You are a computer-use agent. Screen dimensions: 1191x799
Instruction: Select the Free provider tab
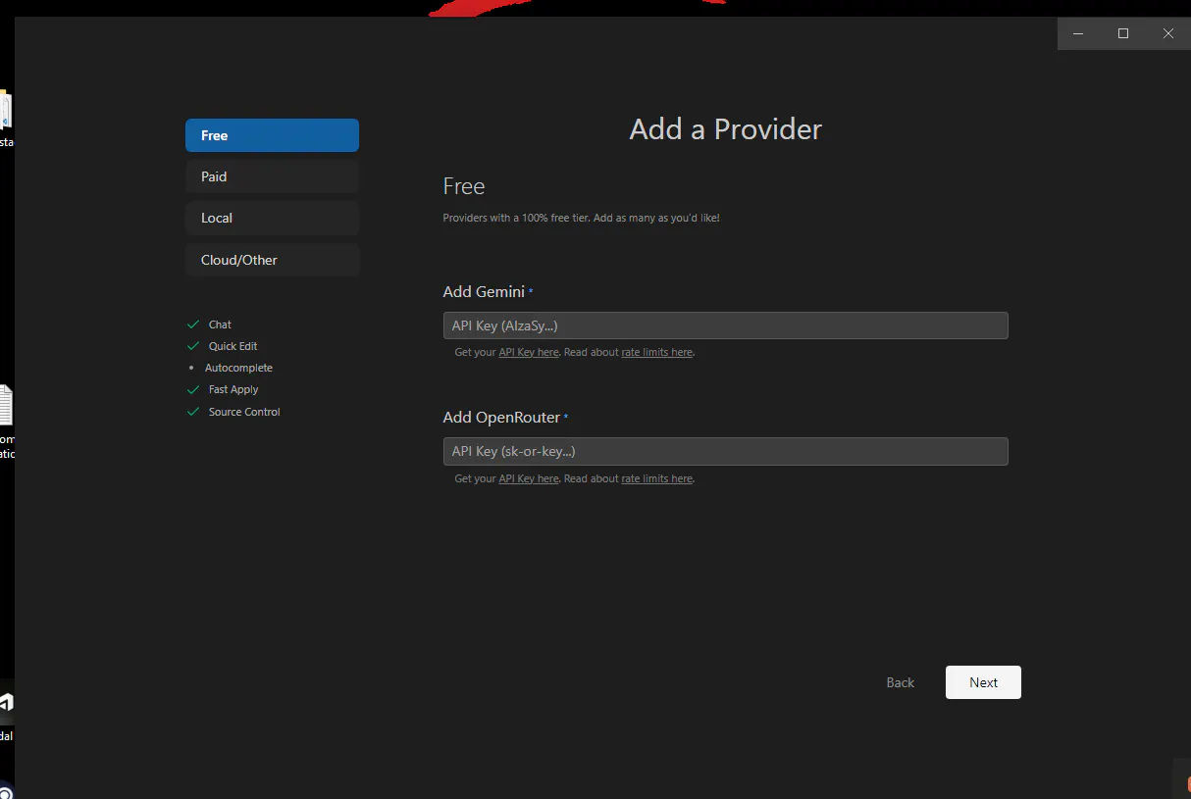tap(272, 135)
